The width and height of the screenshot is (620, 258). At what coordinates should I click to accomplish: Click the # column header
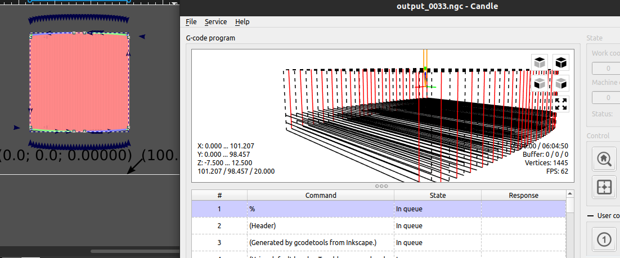[219, 195]
